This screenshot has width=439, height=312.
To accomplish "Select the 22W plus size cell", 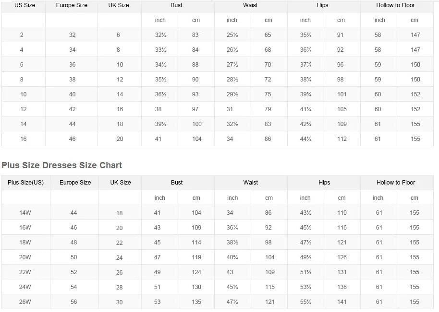I will 25,272.
